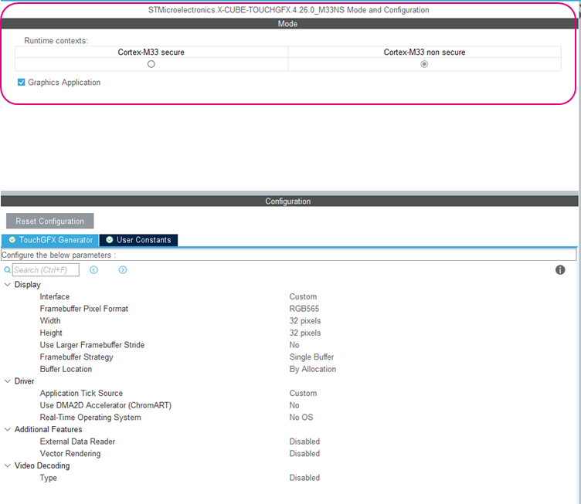Viewport: 581px width, 504px height.
Task: Open the parameter info icon
Action: [x=560, y=270]
